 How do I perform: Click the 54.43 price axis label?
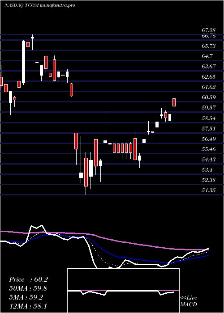coord(208,159)
